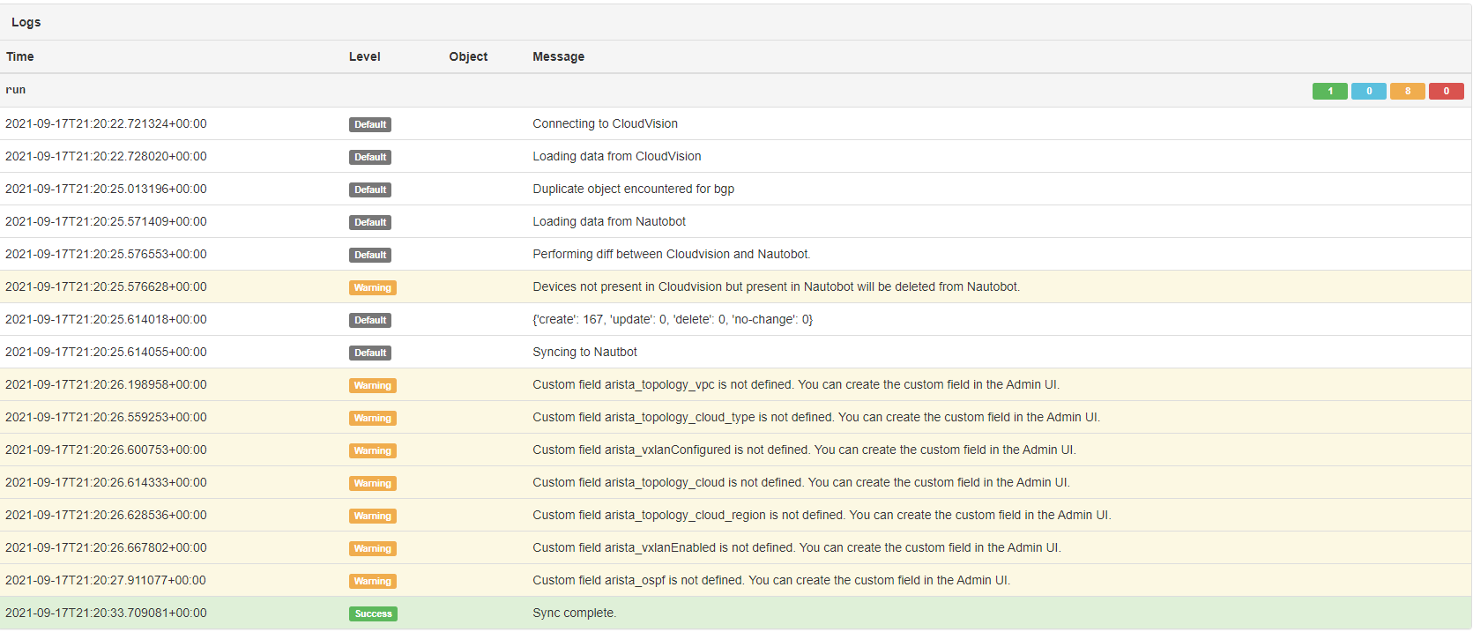Select timestamp 2021-09-17T21:20:26.559253+00:00
Image resolution: width=1473 pixels, height=632 pixels.
(x=106, y=417)
